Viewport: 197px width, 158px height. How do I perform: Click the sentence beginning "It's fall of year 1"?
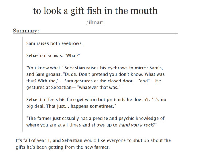pyautogui.click(x=93, y=144)
